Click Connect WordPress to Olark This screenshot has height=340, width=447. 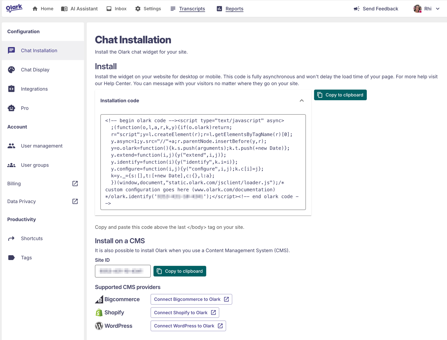[188, 326]
